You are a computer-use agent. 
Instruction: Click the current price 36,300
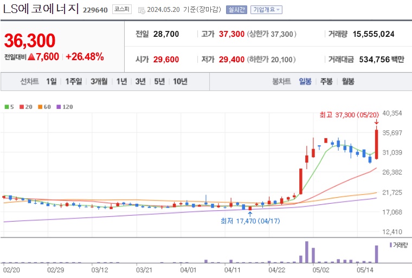tap(30, 41)
